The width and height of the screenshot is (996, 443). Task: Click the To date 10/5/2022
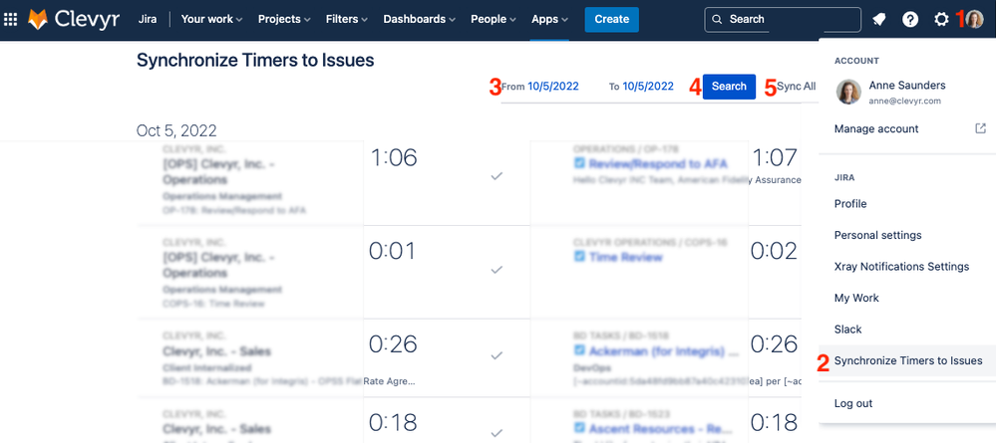648,87
